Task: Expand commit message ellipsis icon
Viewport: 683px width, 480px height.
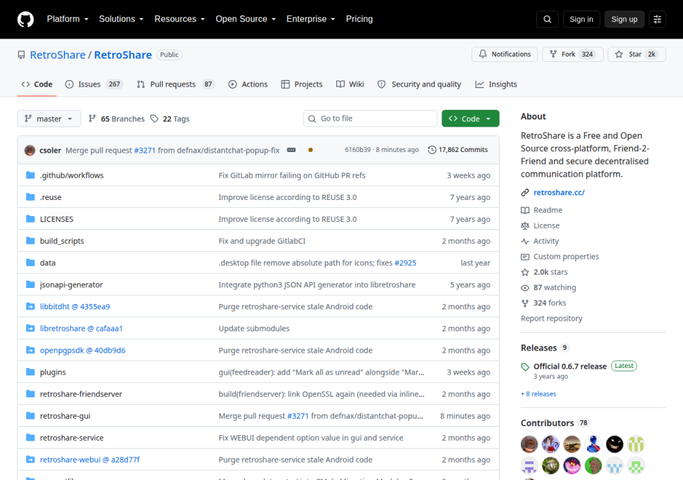Action: click(x=291, y=150)
